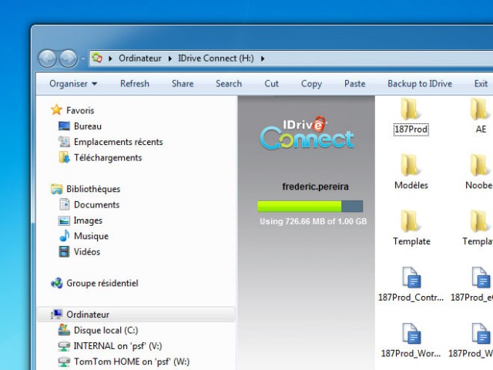Screen dimensions: 493x370
Task: Expand the arrow after IDrive Connect (H:)
Action: [x=262, y=59]
